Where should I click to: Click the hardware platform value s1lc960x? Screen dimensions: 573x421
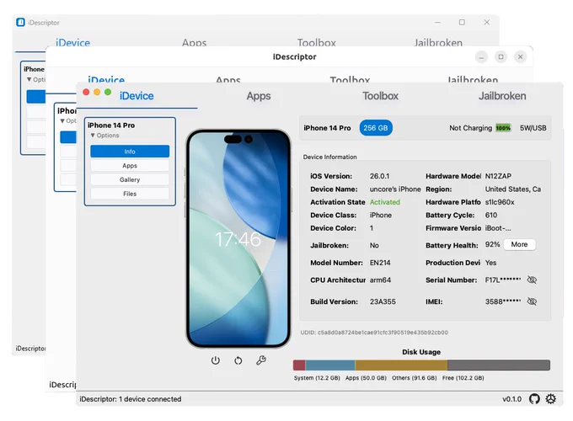pyautogui.click(x=500, y=202)
